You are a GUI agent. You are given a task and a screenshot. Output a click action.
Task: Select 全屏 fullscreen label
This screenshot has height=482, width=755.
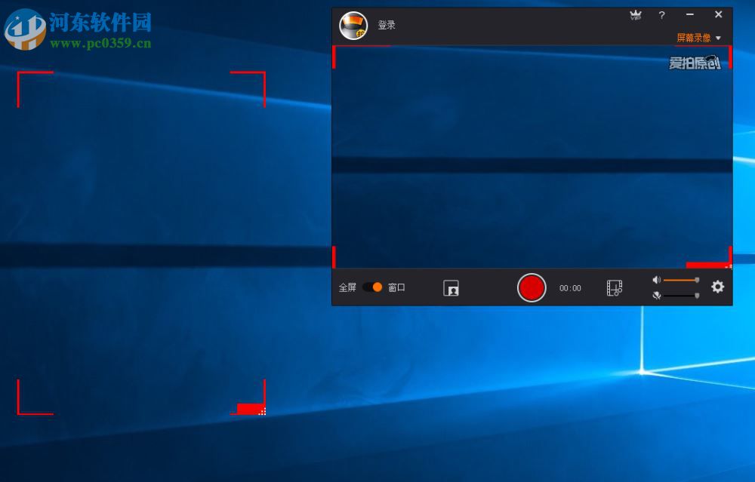347,287
